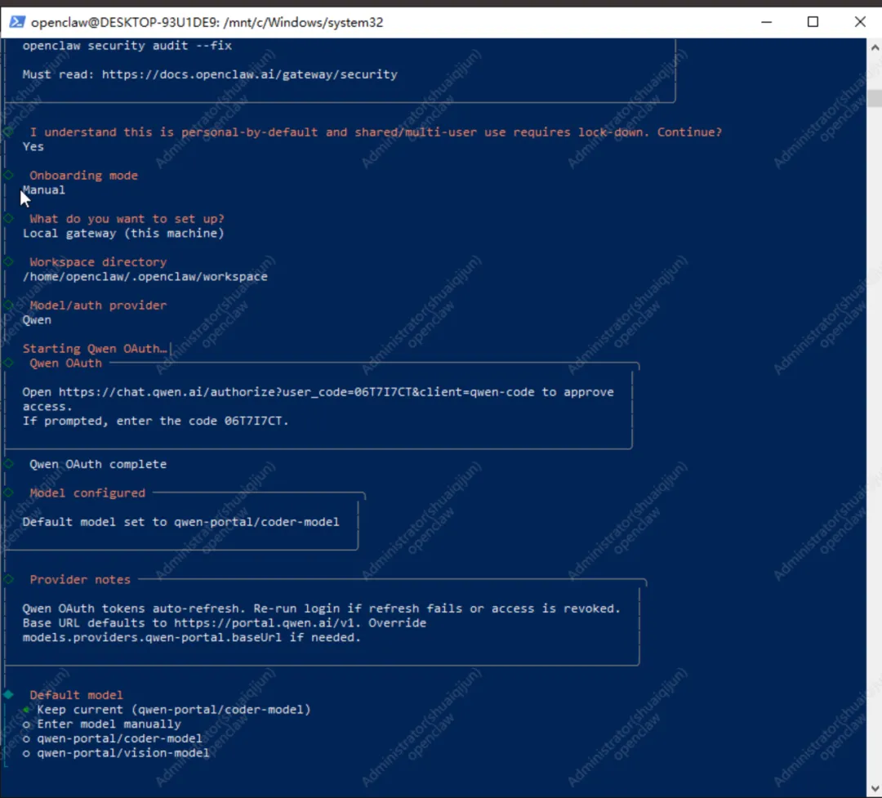Click the PowerShell icon in the title bar

[x=17, y=22]
